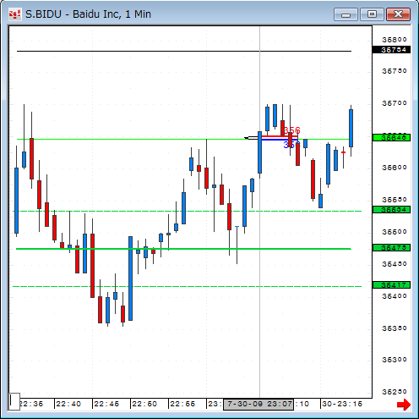The height and width of the screenshot is (419, 419).
Task: Click the small red dash candle near the right edge
Action: click(x=343, y=152)
